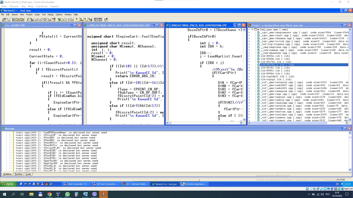This screenshot has height=198, width=353.
Task: Click the context help pointer icon in toolbar
Action: point(106,19)
